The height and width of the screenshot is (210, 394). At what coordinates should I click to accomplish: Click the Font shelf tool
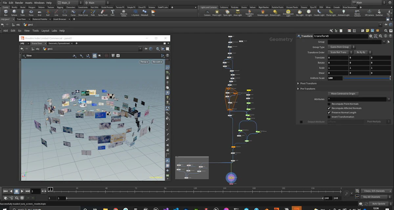(113, 13)
